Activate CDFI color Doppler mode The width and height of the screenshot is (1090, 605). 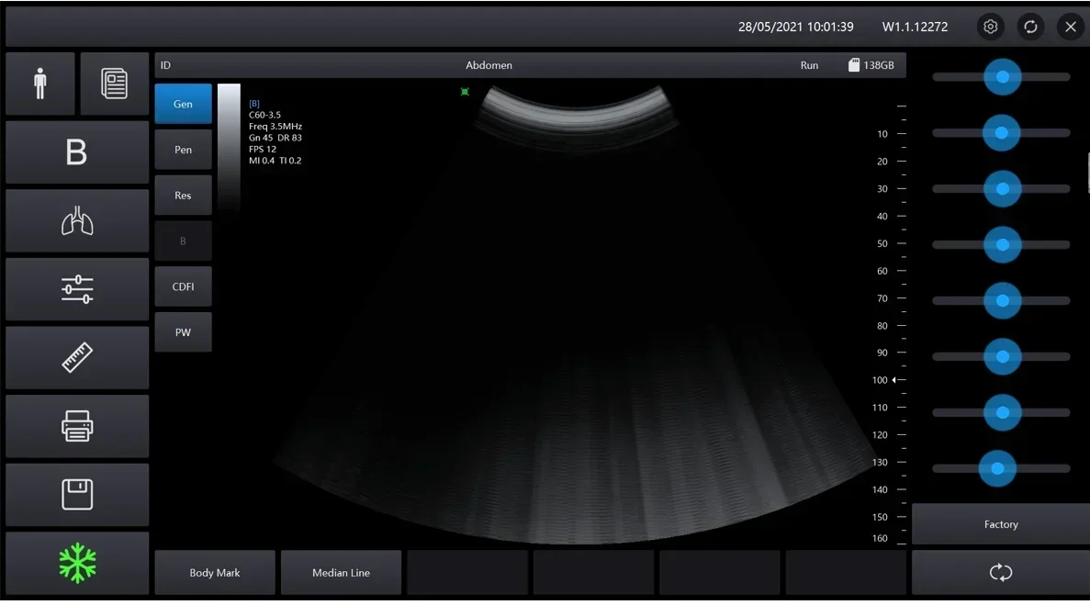[x=184, y=286]
